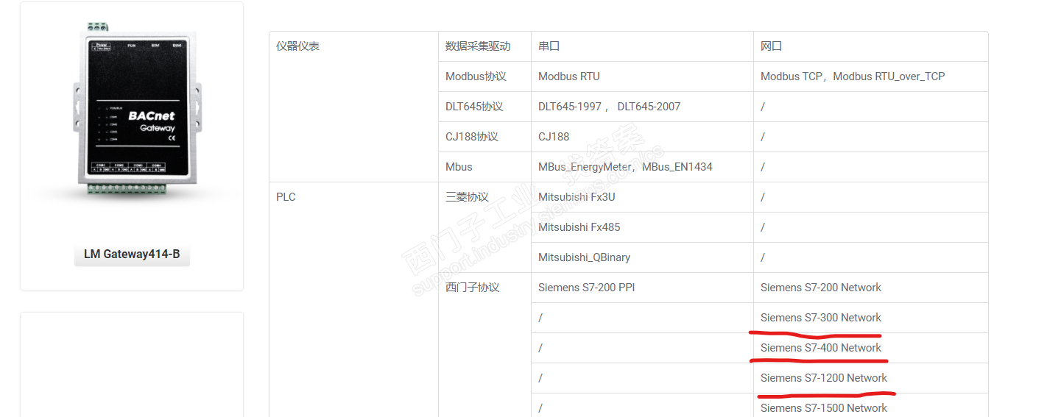
Task: Select Siemens S7-400 Network cell
Action: 870,348
